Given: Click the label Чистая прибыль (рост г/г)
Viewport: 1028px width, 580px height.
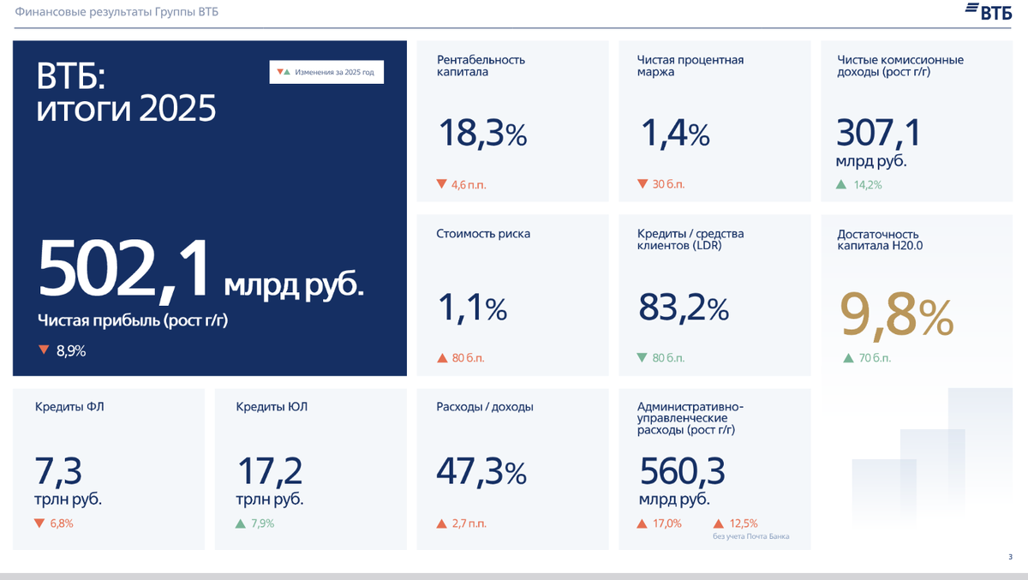Looking at the screenshot, I should tap(132, 320).
